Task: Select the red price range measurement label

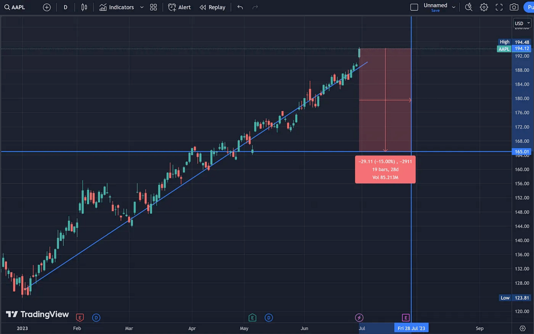Action: [385, 169]
